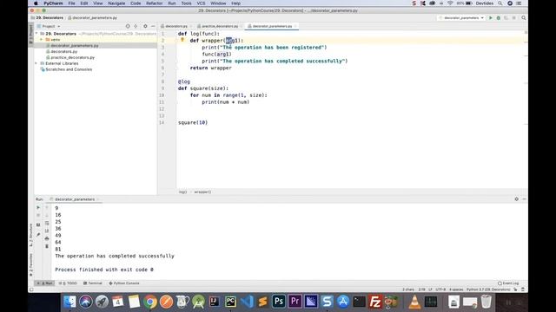Open the VCS menu
Viewport: 556px width, 312px height.
point(201,3)
